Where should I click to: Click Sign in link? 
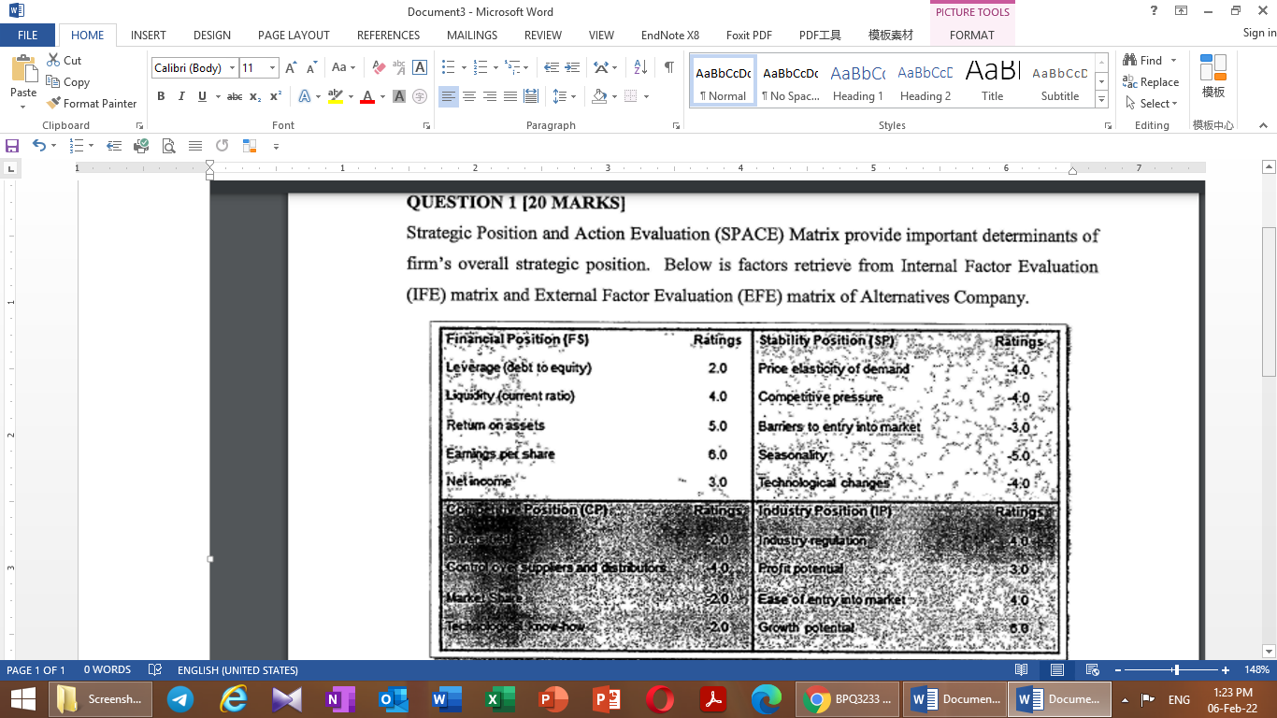pos(1259,33)
